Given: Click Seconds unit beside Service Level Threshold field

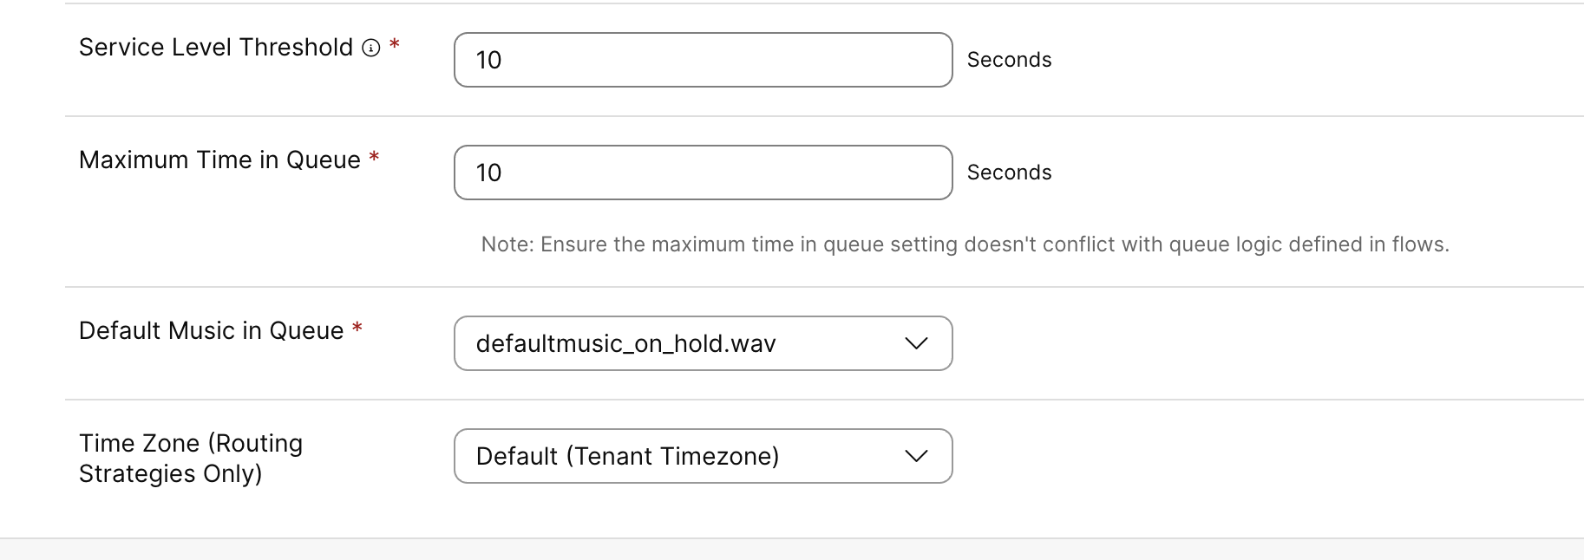Looking at the screenshot, I should tap(1009, 60).
